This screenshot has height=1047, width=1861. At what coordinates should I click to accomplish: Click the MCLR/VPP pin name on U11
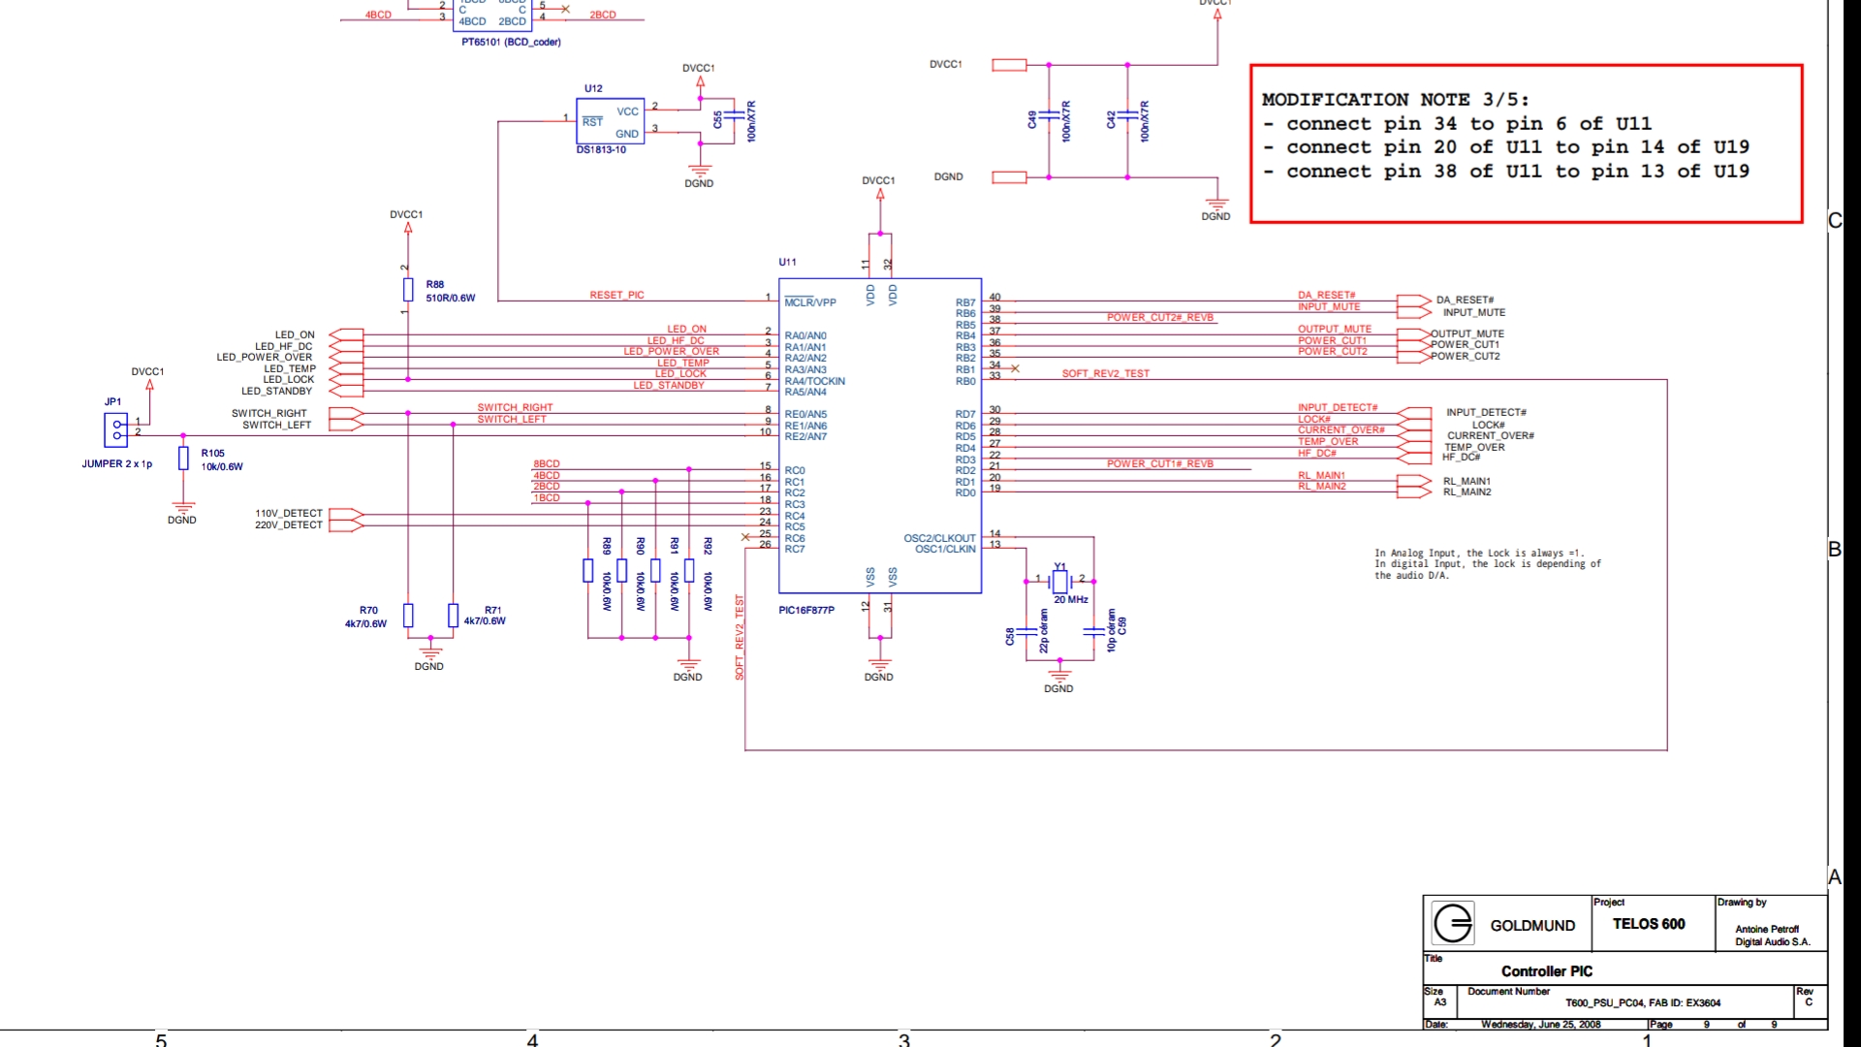(x=810, y=302)
